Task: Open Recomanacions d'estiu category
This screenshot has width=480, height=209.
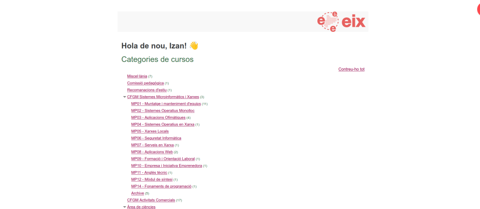Action: tap(147, 90)
